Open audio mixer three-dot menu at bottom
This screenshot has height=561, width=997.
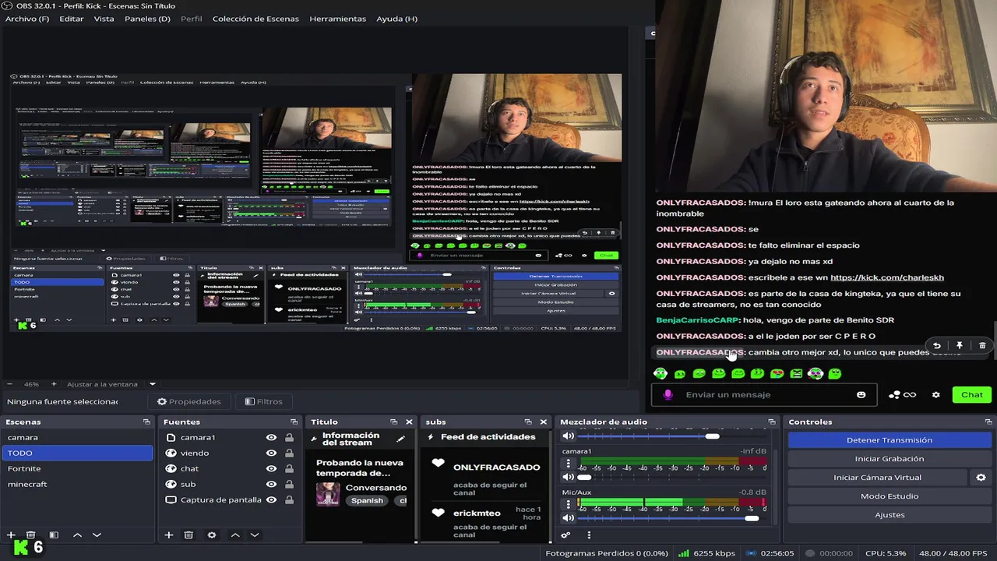589,535
